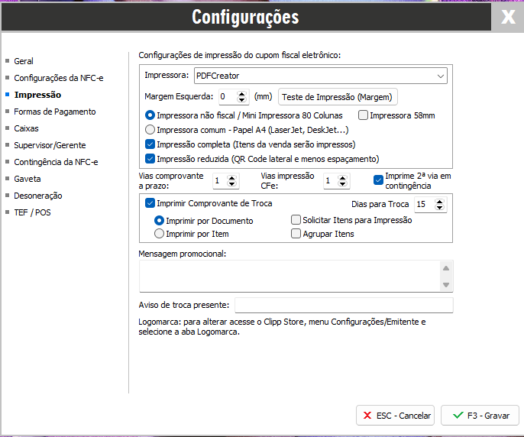Increase the Margem Esquerda value
The width and height of the screenshot is (524, 437).
pos(242,93)
